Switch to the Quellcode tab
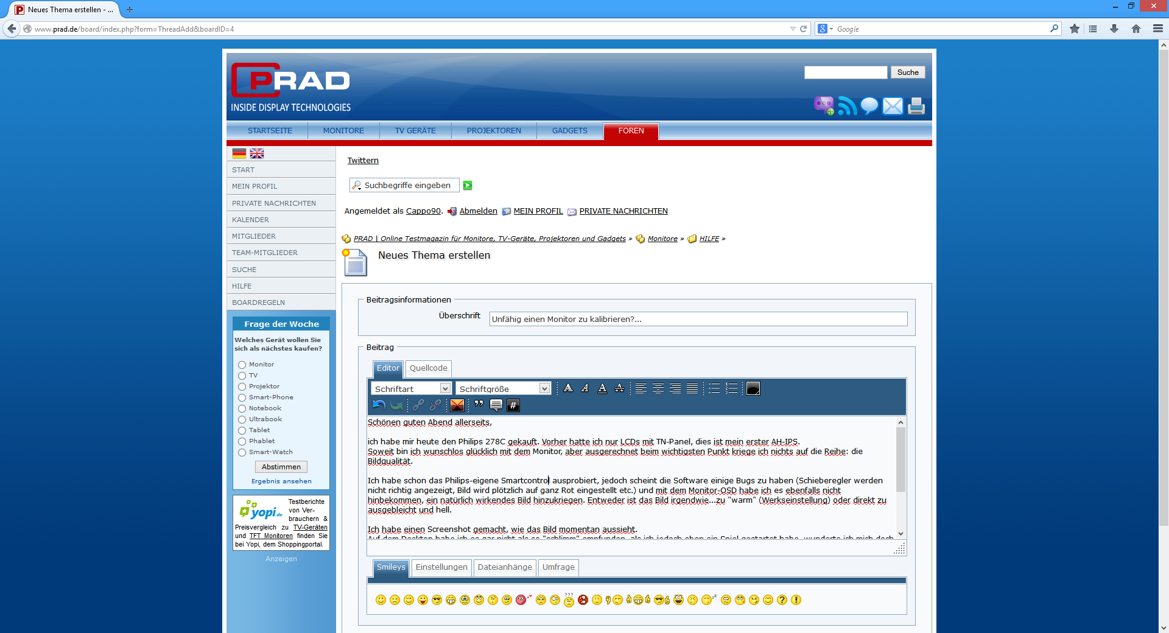The image size is (1169, 633). click(x=428, y=368)
